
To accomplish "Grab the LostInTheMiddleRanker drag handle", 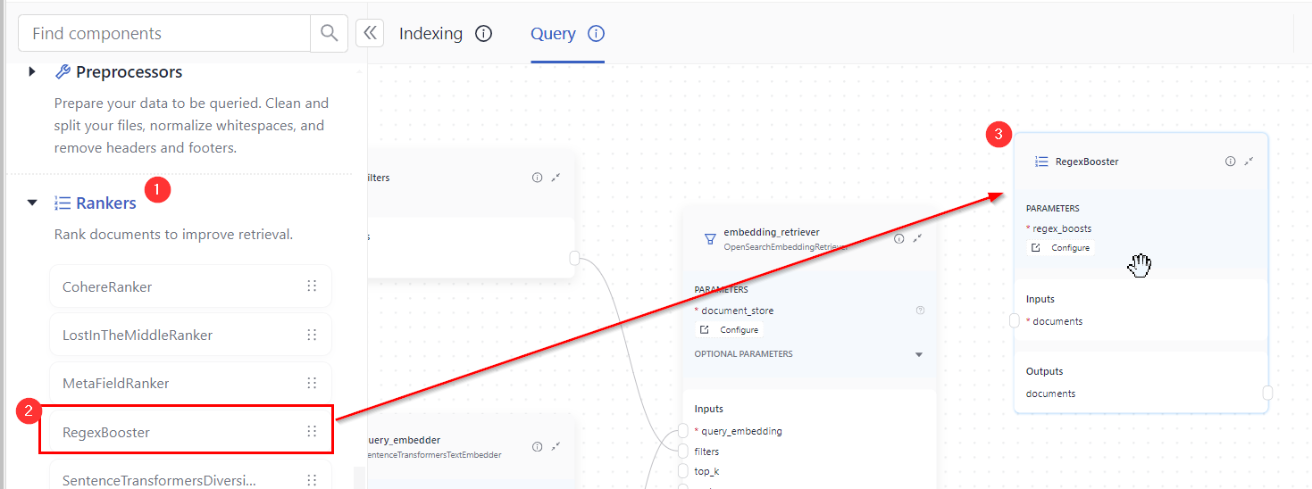I will [x=312, y=335].
